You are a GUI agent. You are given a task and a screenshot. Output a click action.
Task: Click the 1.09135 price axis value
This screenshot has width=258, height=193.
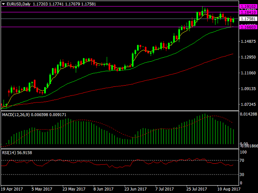click(248, 88)
